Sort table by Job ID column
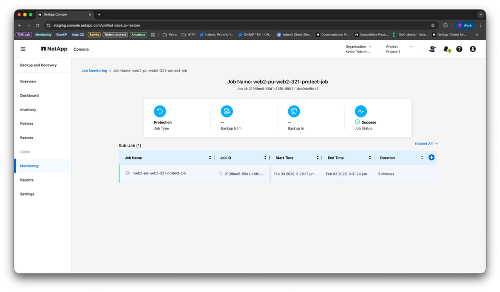 point(265,157)
